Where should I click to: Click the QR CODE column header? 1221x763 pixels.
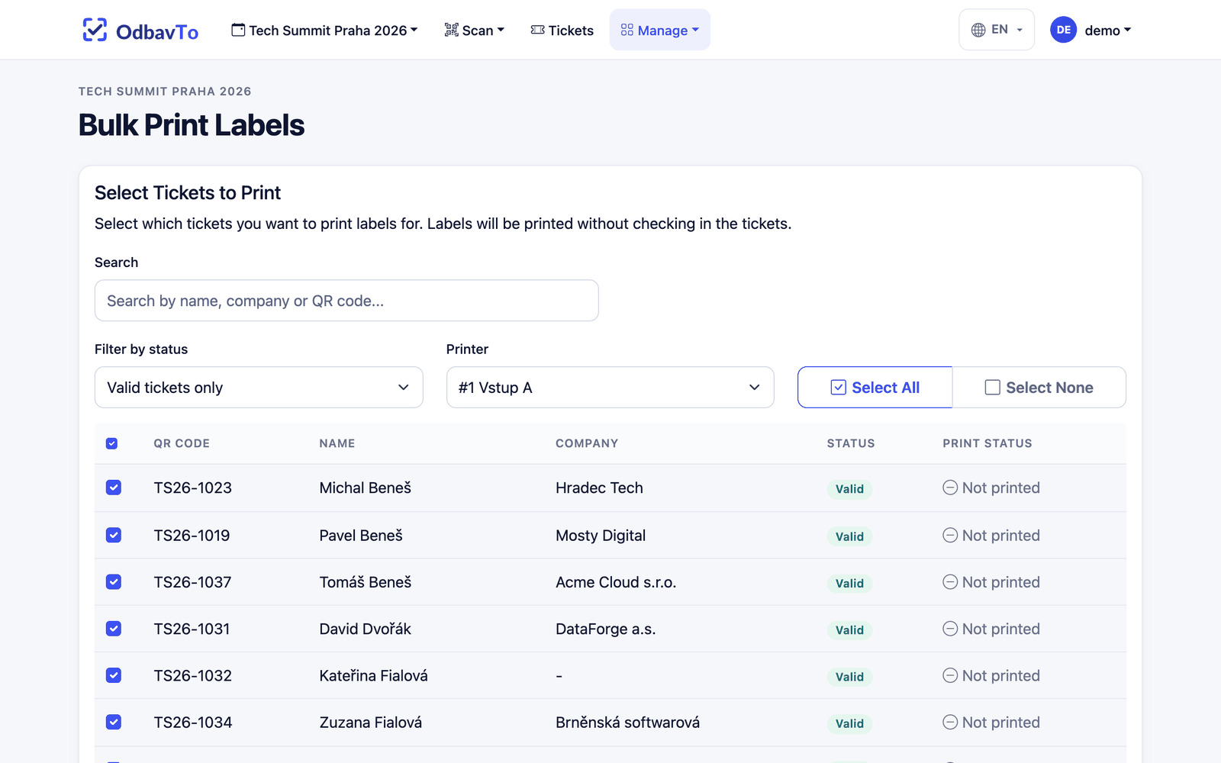[x=182, y=443]
